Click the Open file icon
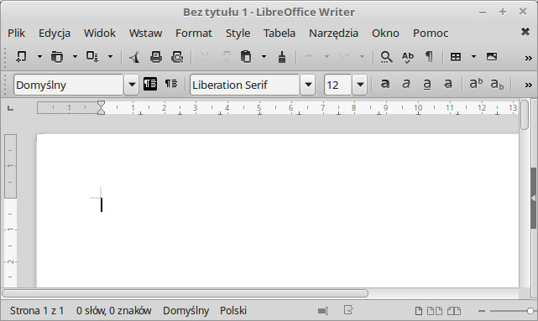 pos(57,56)
